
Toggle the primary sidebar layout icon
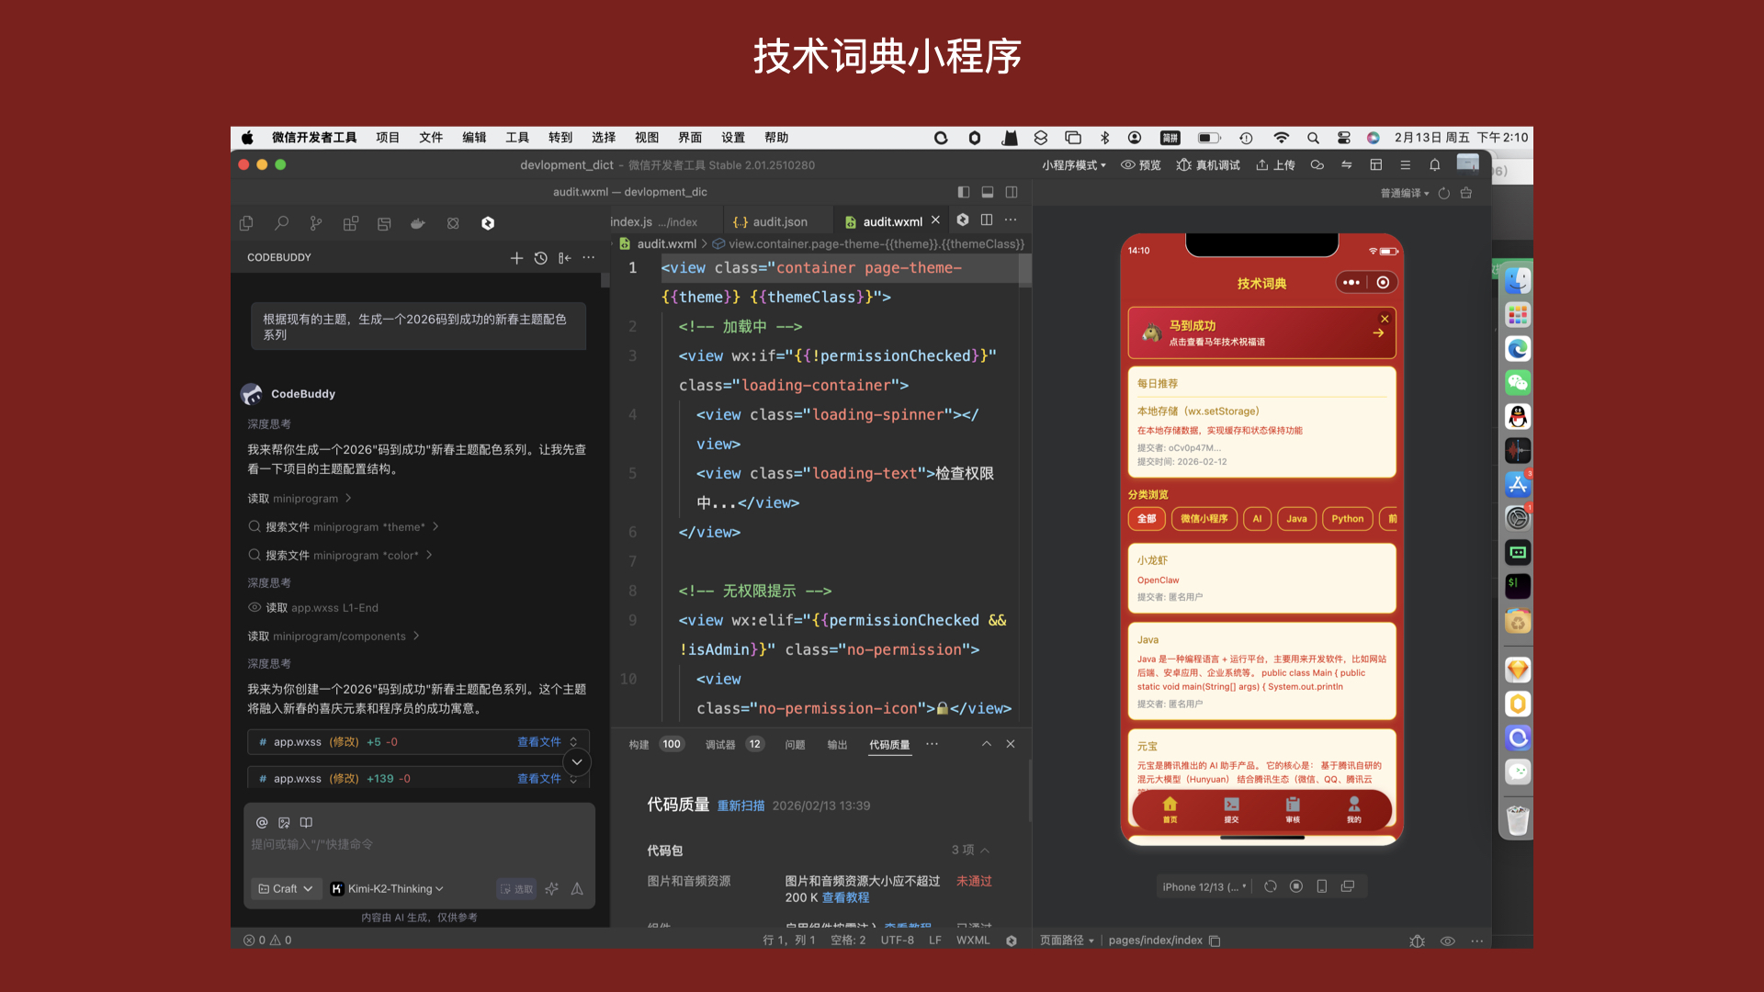tap(963, 192)
